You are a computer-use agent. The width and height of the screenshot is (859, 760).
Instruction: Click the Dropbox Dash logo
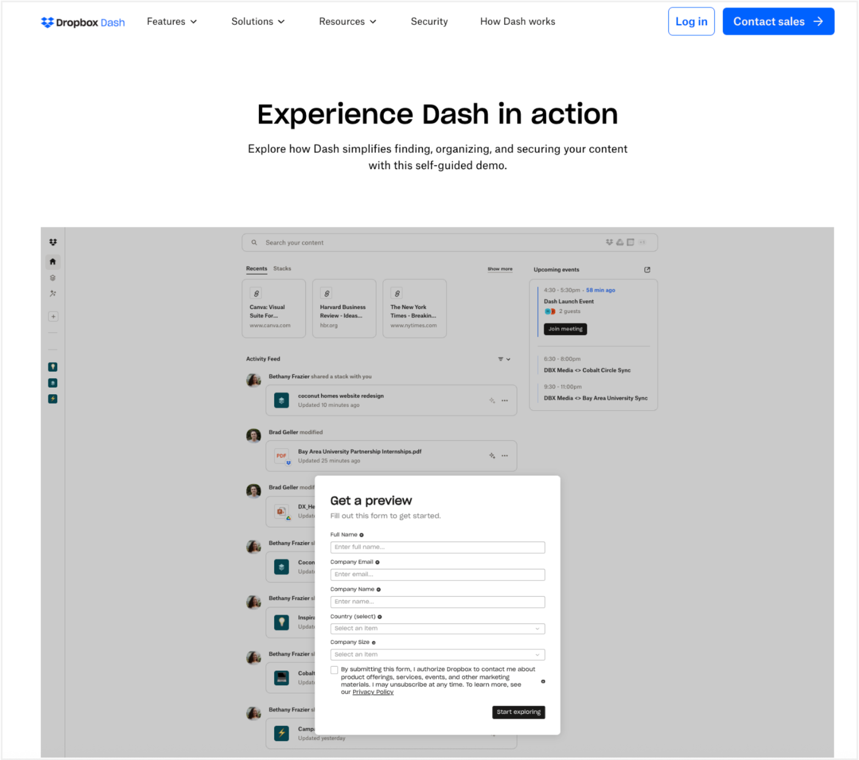coord(83,22)
